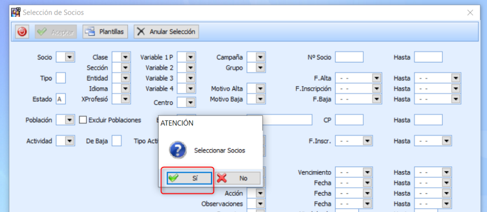Click the red power exit icon
Screen dimensions: 487x212
tap(23, 32)
